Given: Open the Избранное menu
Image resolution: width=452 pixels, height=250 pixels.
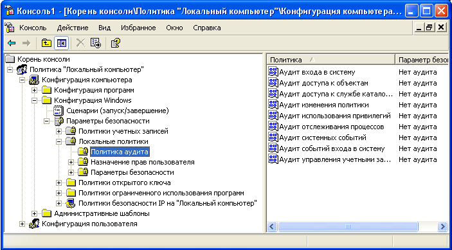Looking at the screenshot, I should 138,28.
